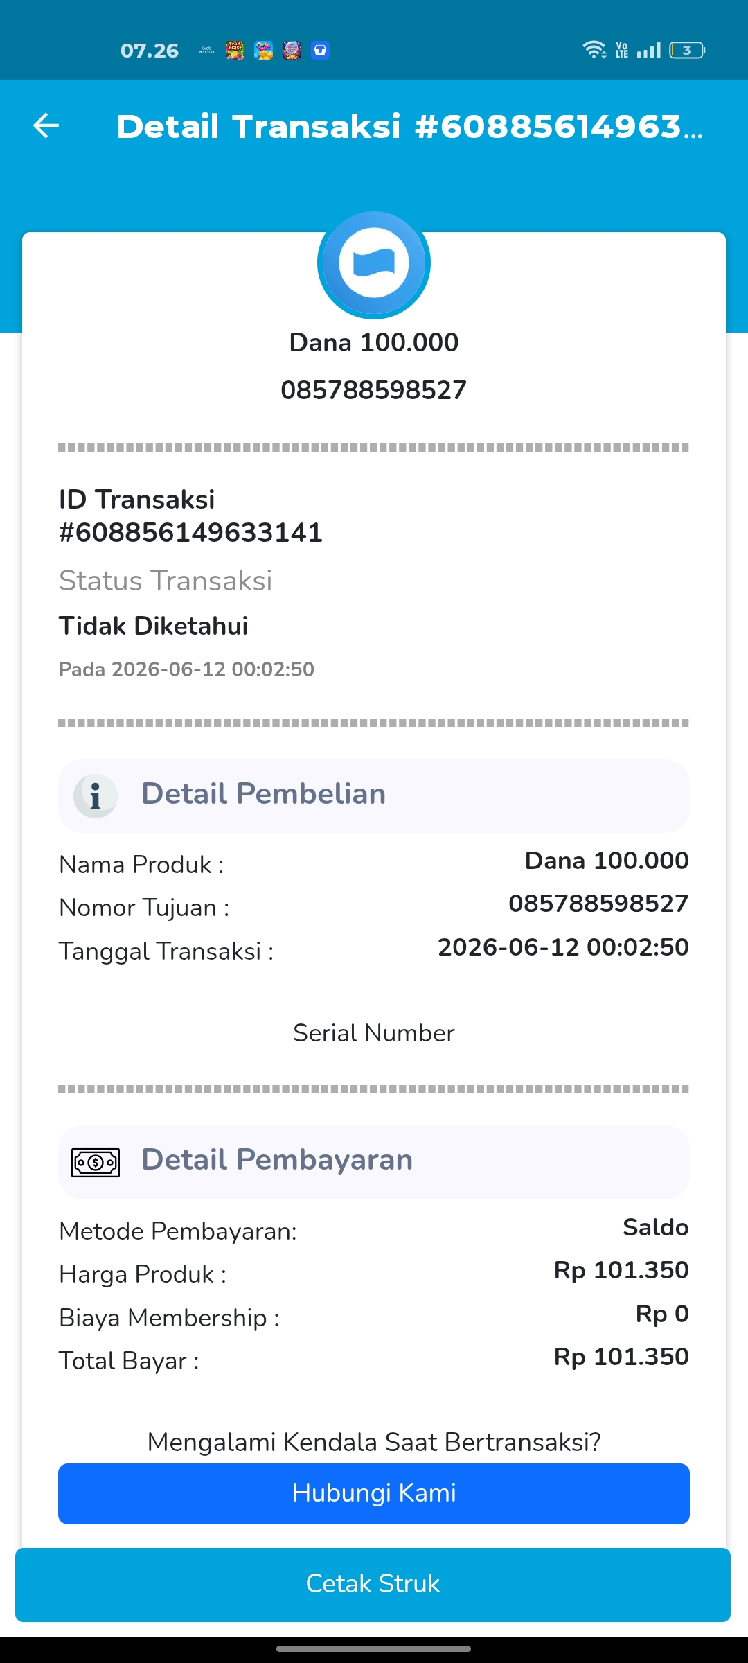The image size is (748, 1663).
Task: Tap the Nomor Tujuan phone number value
Action: tap(598, 904)
